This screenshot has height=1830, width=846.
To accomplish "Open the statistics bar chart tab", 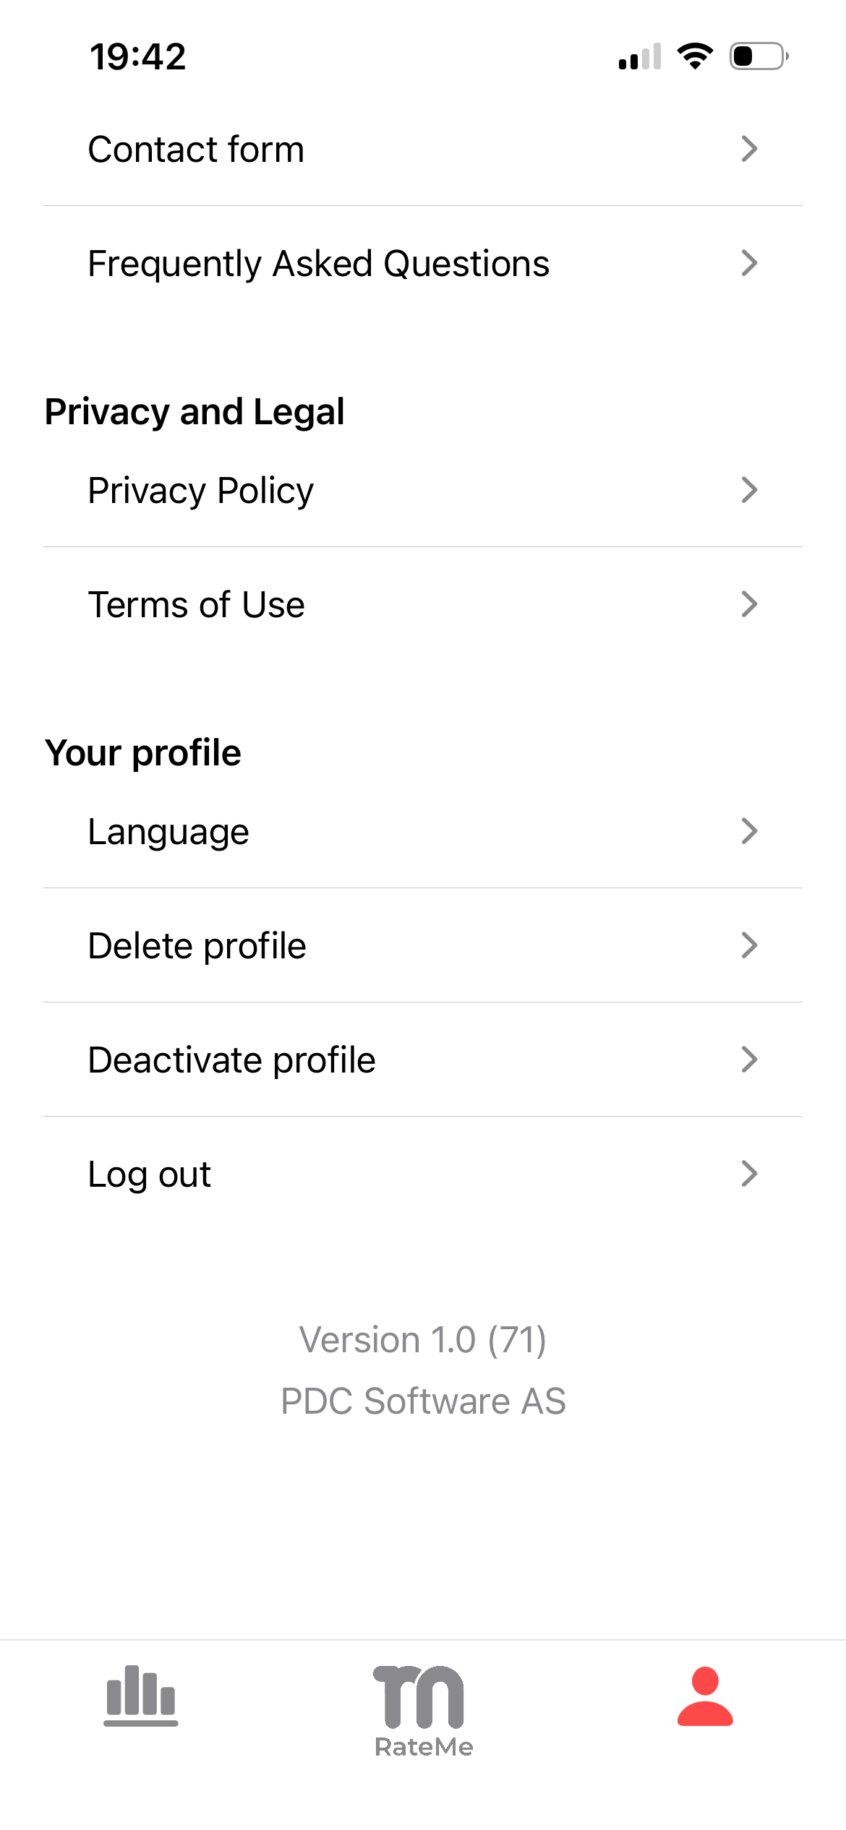I will click(x=141, y=1695).
